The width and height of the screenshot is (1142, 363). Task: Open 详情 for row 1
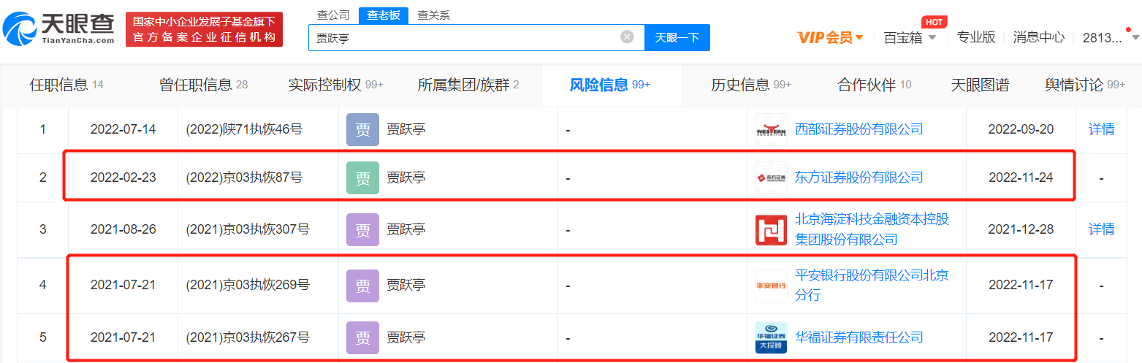click(x=1101, y=129)
